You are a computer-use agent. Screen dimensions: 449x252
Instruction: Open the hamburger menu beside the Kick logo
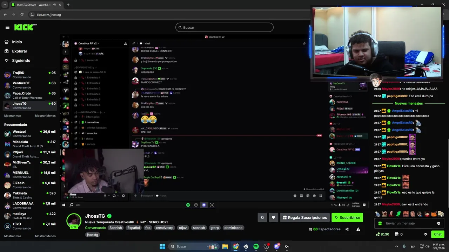pyautogui.click(x=7, y=27)
